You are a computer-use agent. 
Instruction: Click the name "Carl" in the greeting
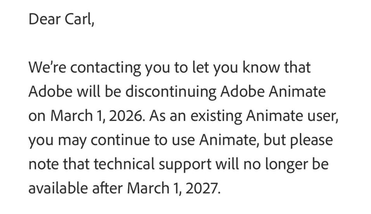tap(79, 19)
